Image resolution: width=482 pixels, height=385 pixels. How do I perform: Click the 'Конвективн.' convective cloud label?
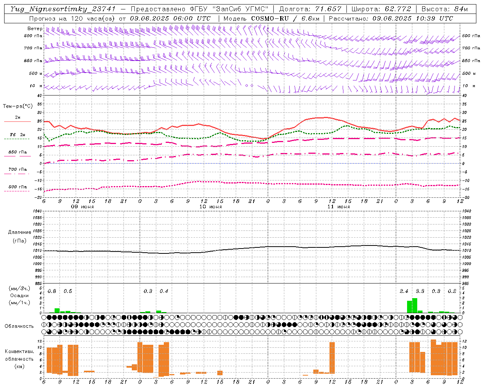tap(19, 352)
